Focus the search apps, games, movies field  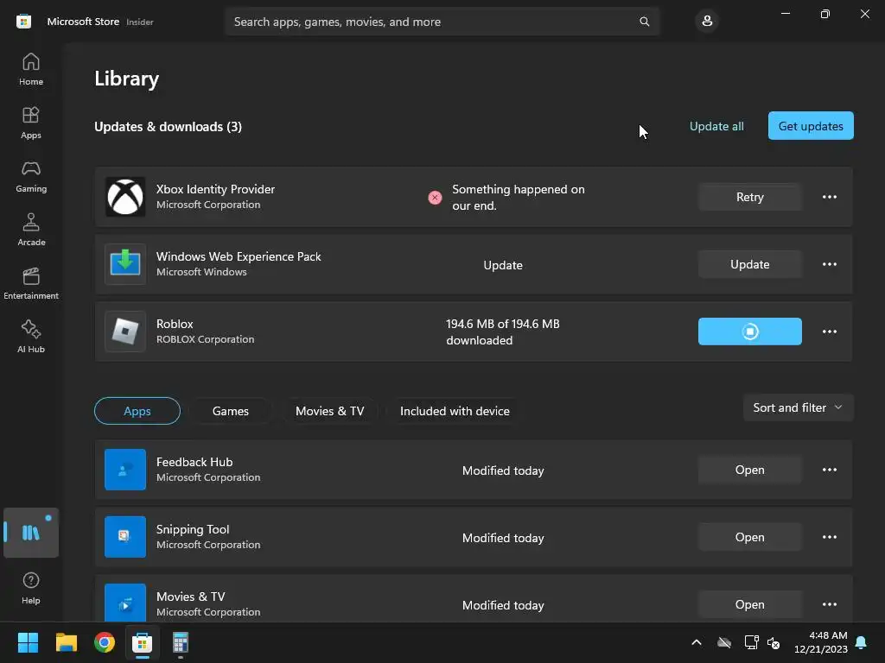pyautogui.click(x=442, y=22)
